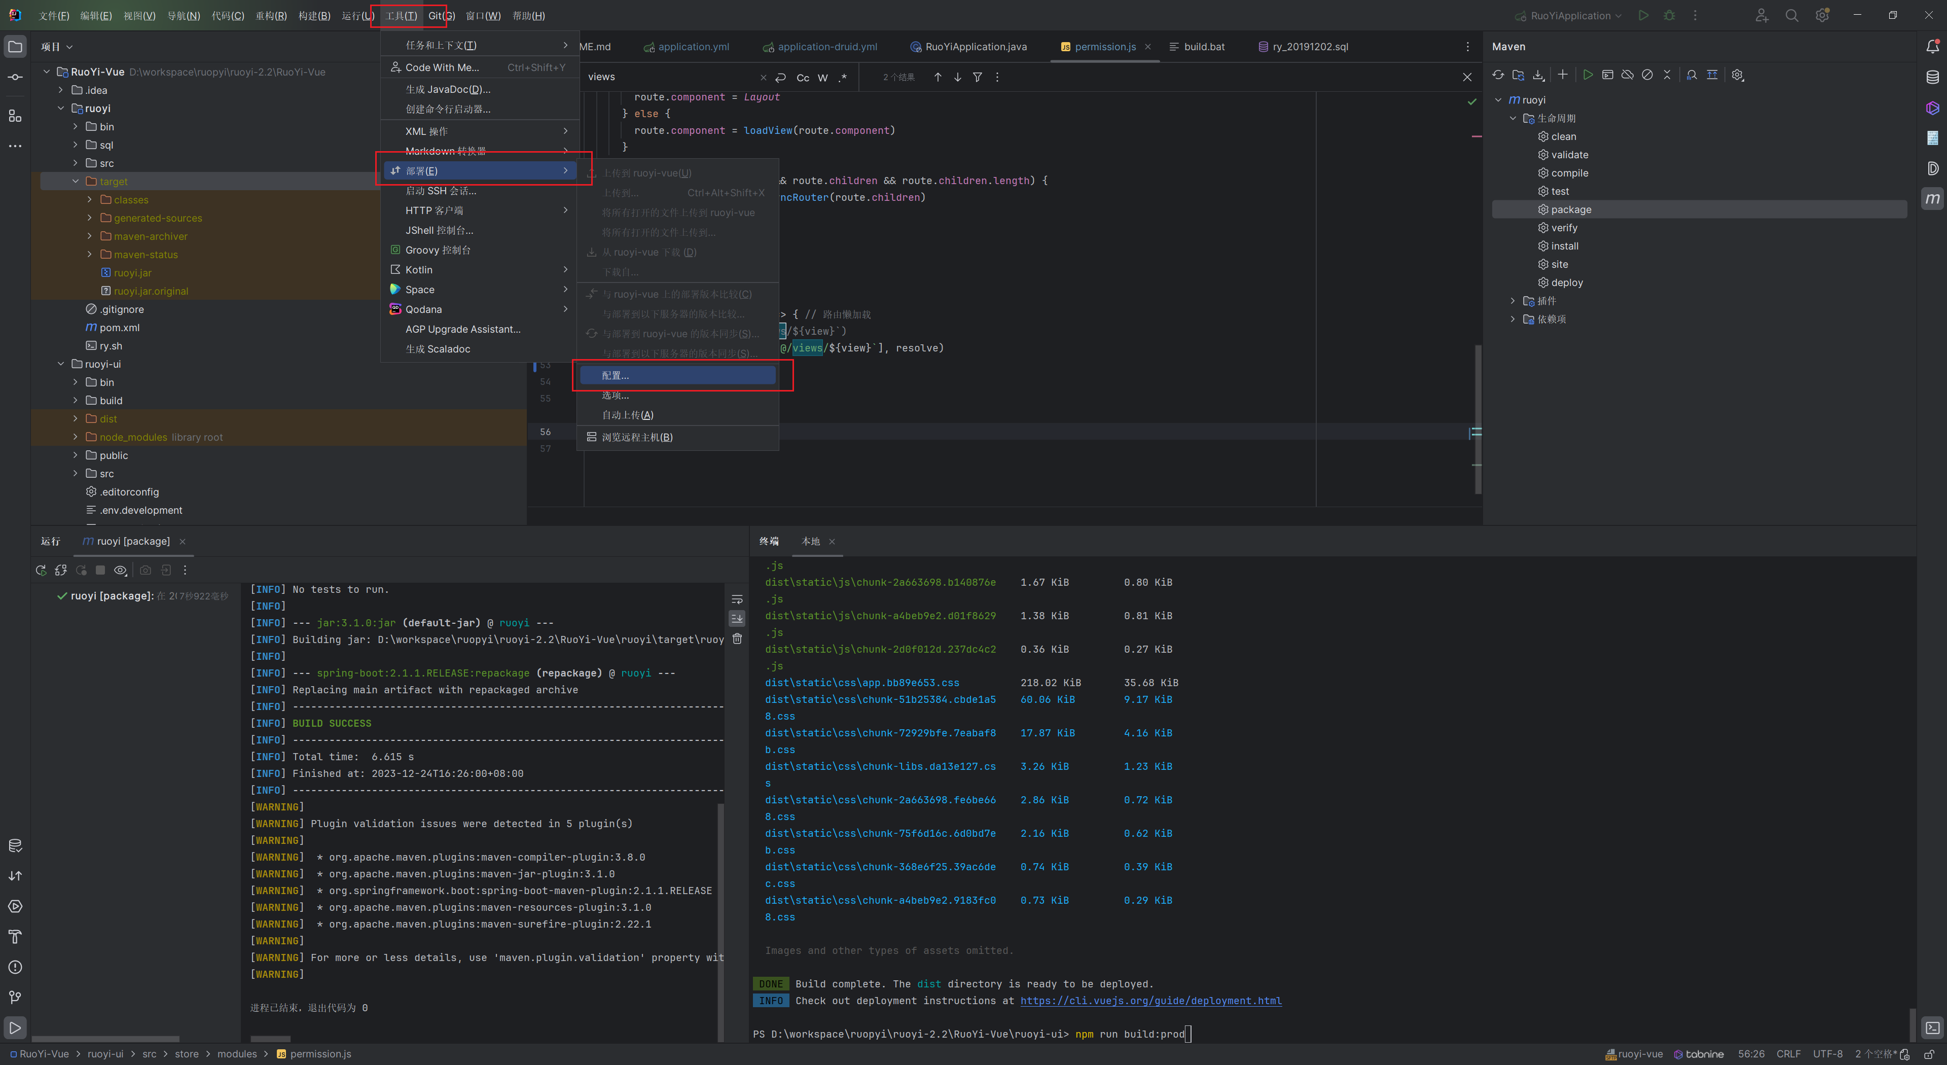Toggle Match Case Cc in search bar
Viewport: 1947px width, 1065px height.
[803, 77]
